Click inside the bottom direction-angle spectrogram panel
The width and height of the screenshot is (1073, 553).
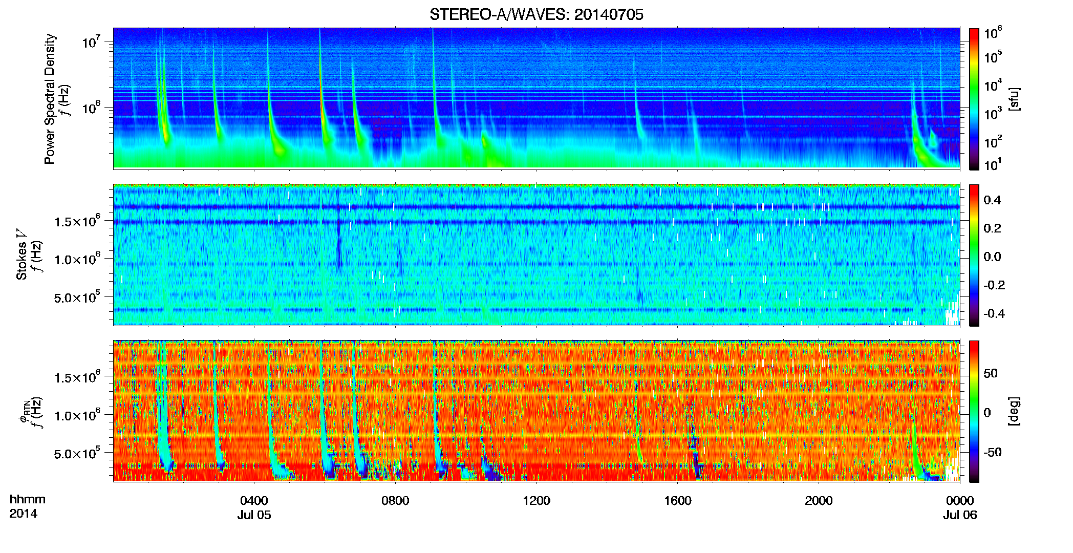point(536,411)
